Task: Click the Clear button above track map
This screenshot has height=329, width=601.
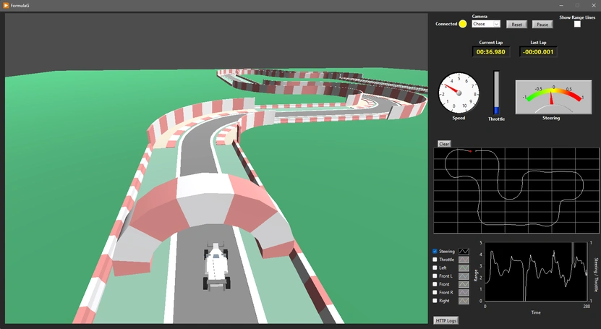Action: pos(444,144)
